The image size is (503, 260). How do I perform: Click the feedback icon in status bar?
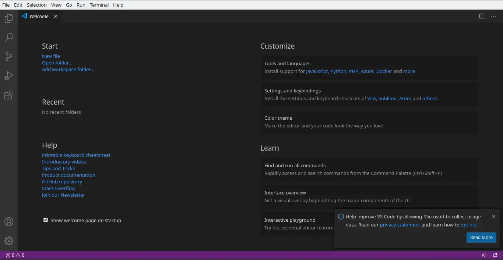tap(484, 255)
